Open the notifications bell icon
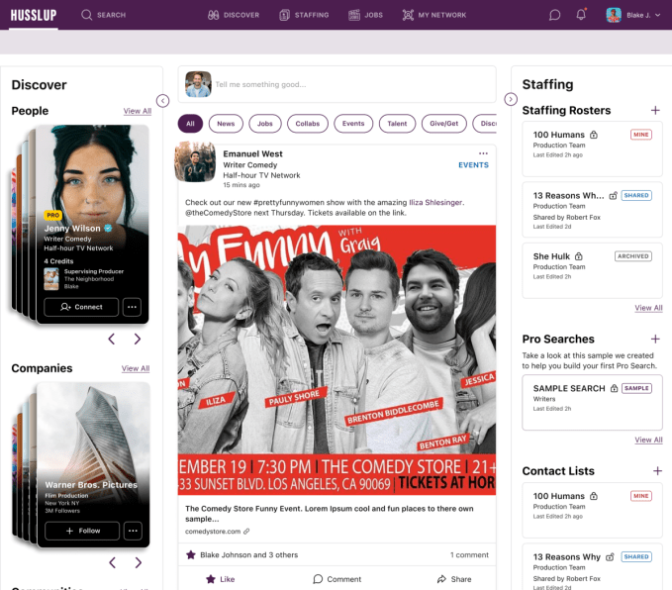This screenshot has height=590, width=672. tap(581, 15)
